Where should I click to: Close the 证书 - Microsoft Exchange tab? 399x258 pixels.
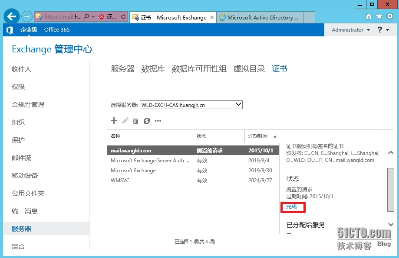(212, 17)
